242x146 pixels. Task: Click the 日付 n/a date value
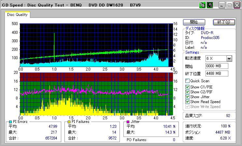point(204,43)
